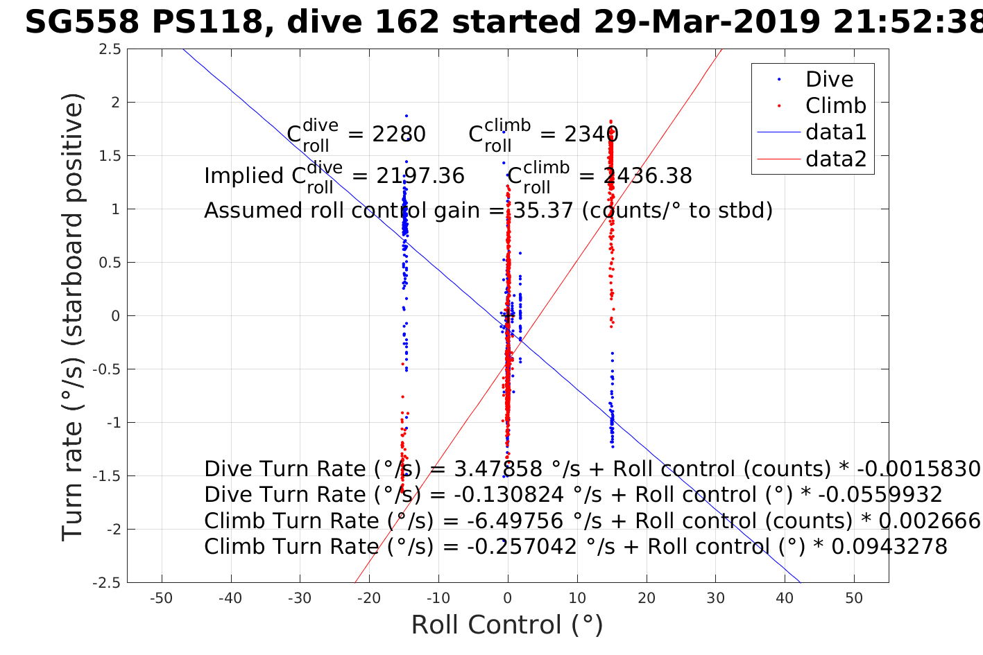Select the red data2 line sample in legend

click(x=778, y=159)
